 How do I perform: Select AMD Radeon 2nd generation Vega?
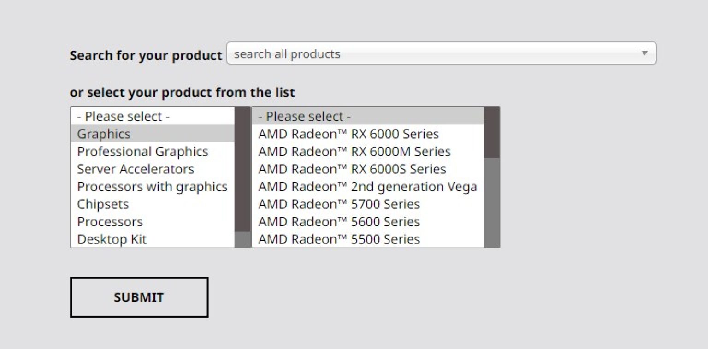click(367, 187)
